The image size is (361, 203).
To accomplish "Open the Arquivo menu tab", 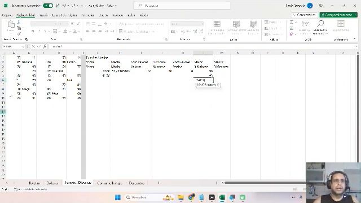I will click(7, 15).
